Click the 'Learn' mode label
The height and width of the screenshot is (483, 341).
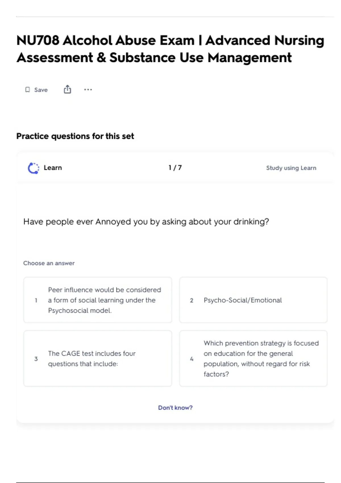(x=53, y=168)
